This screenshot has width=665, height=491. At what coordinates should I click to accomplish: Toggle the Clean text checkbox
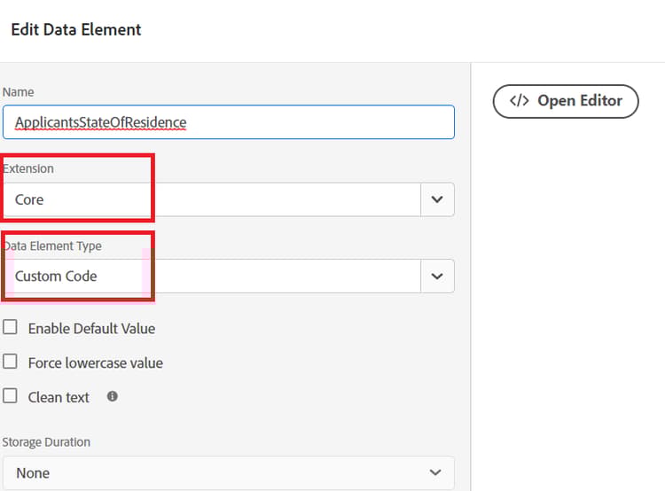(10, 396)
